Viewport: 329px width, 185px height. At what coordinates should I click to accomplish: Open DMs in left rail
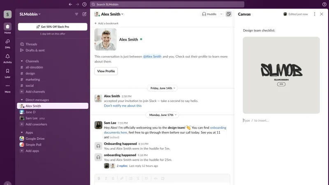click(x=7, y=44)
